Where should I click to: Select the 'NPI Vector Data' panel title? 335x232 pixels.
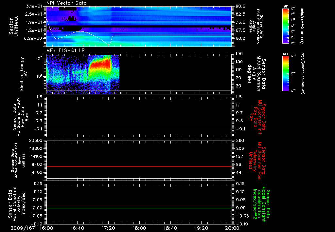[66, 3]
